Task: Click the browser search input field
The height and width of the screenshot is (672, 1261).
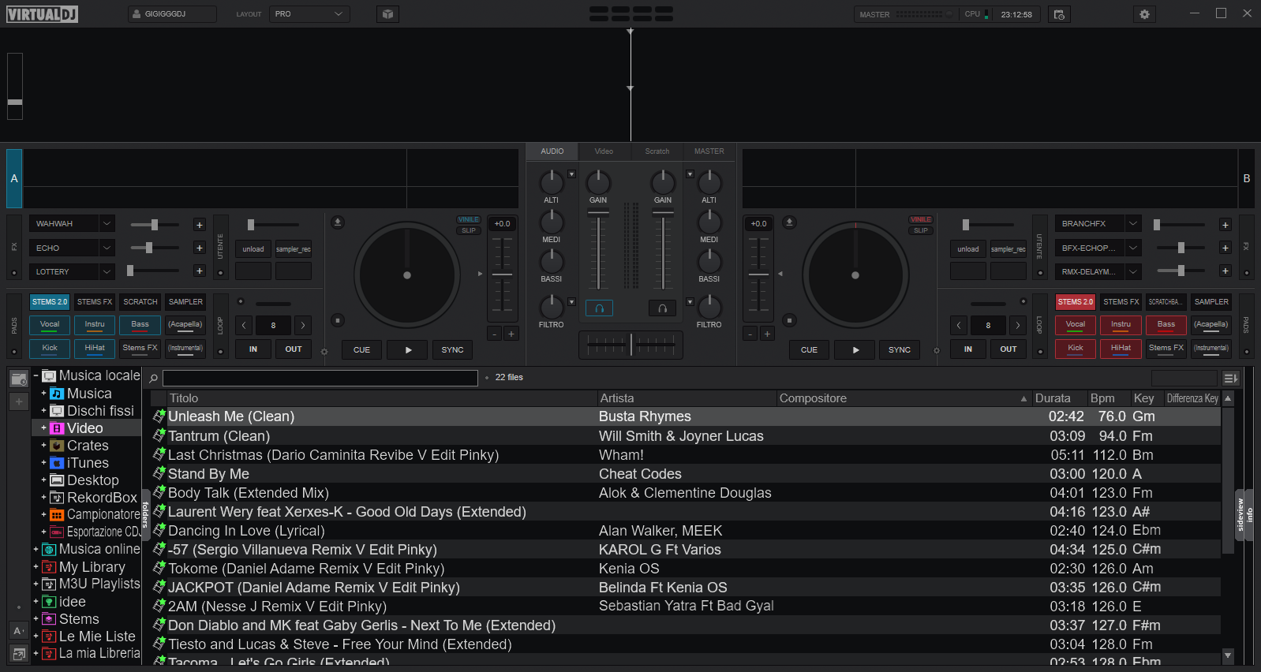Action: pos(320,378)
